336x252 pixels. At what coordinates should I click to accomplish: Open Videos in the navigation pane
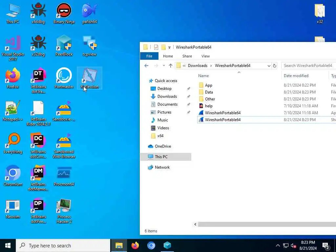(x=163, y=128)
